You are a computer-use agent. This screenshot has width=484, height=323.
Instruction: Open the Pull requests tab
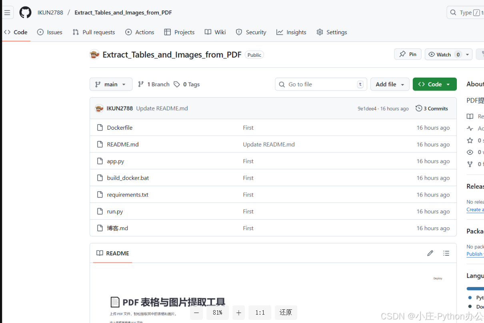coord(94,32)
